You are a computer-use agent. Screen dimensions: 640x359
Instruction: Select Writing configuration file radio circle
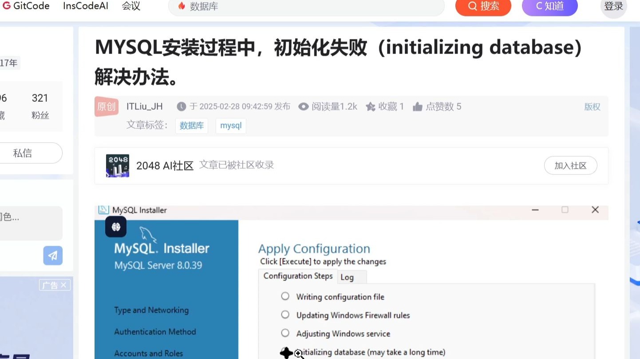pyautogui.click(x=285, y=296)
